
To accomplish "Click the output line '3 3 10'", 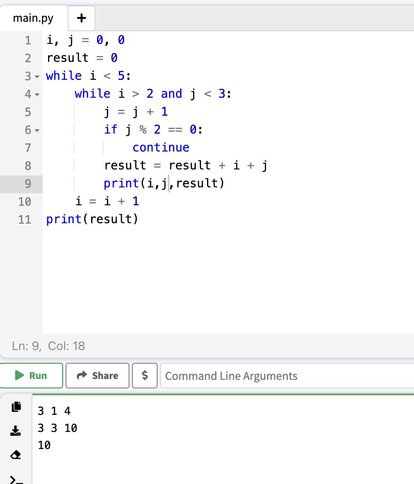I will 57,428.
